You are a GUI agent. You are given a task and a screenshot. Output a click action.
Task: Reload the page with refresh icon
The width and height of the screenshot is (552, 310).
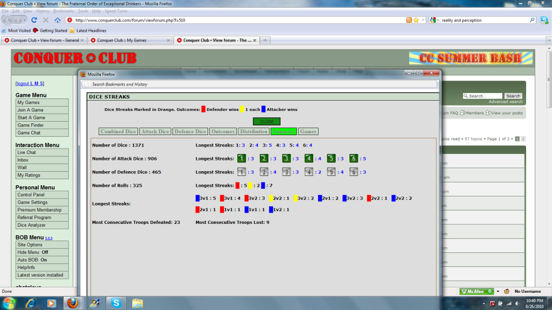(x=34, y=20)
